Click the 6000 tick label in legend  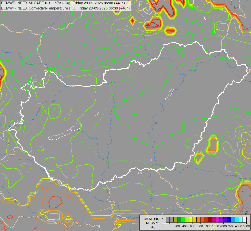246,226
